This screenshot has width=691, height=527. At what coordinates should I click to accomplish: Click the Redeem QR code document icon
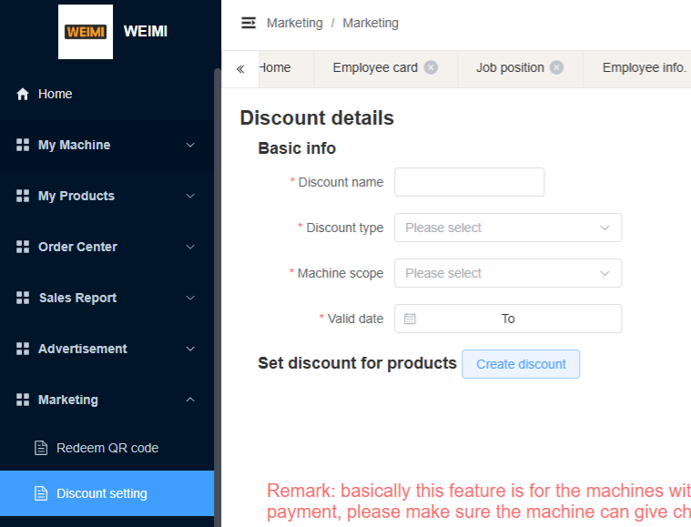coord(41,448)
